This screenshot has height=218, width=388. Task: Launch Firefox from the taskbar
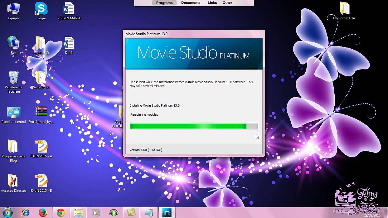click(x=43, y=213)
